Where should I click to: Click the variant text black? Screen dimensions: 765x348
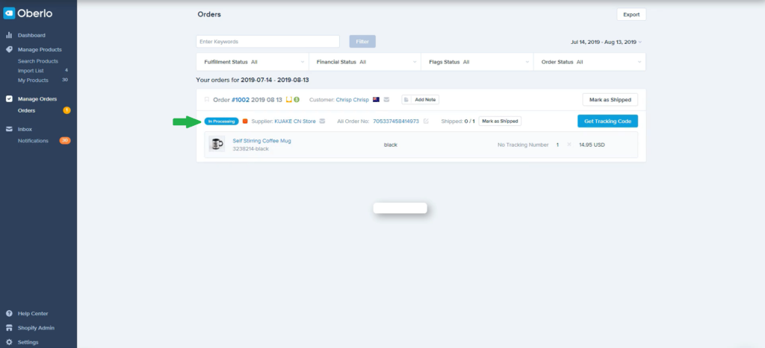pos(390,145)
